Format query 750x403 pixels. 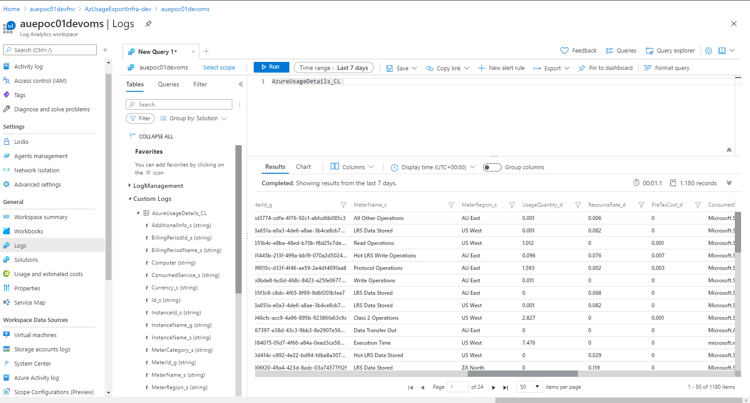click(x=667, y=68)
